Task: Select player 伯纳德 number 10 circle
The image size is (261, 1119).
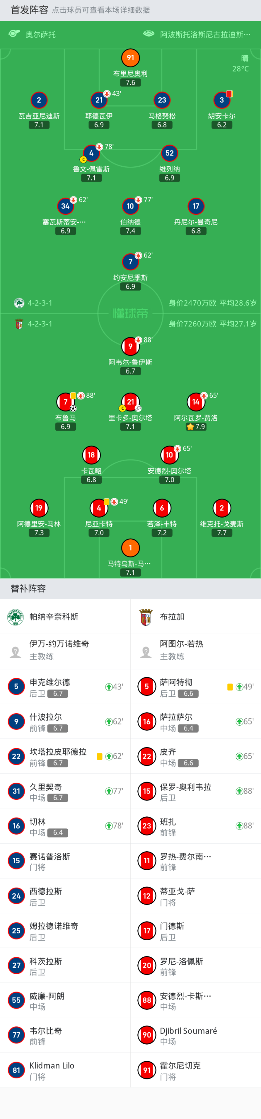Action: (x=130, y=206)
